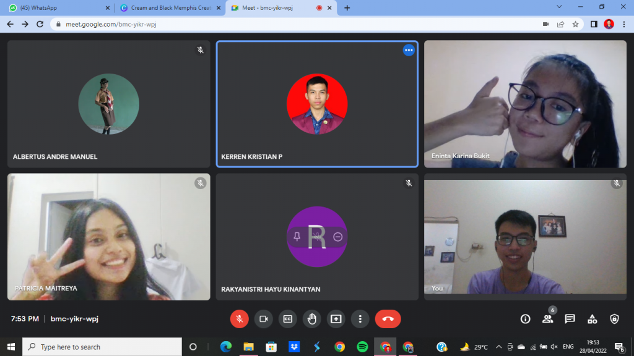Open Windows Start menu
The width and height of the screenshot is (634, 356).
11,347
